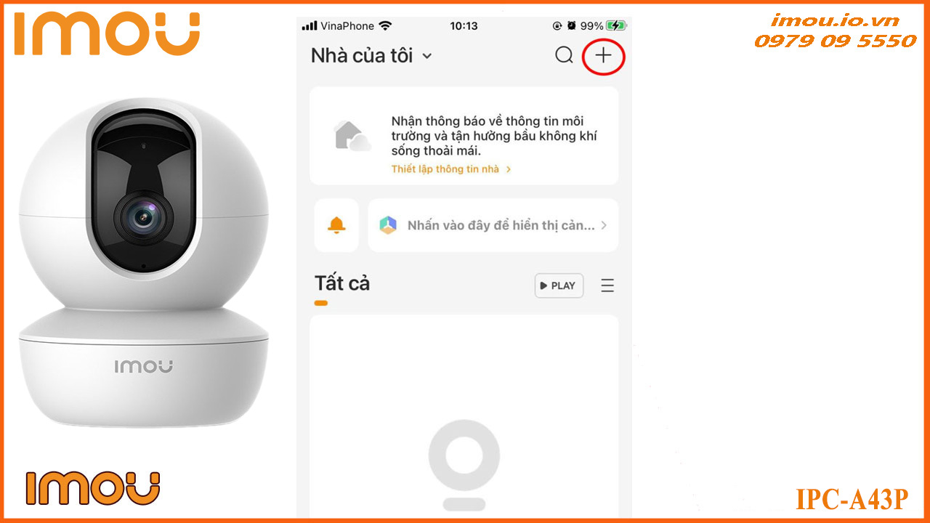The image size is (930, 523).
Task: Tap the Wi-Fi status icon
Action: 385,25
